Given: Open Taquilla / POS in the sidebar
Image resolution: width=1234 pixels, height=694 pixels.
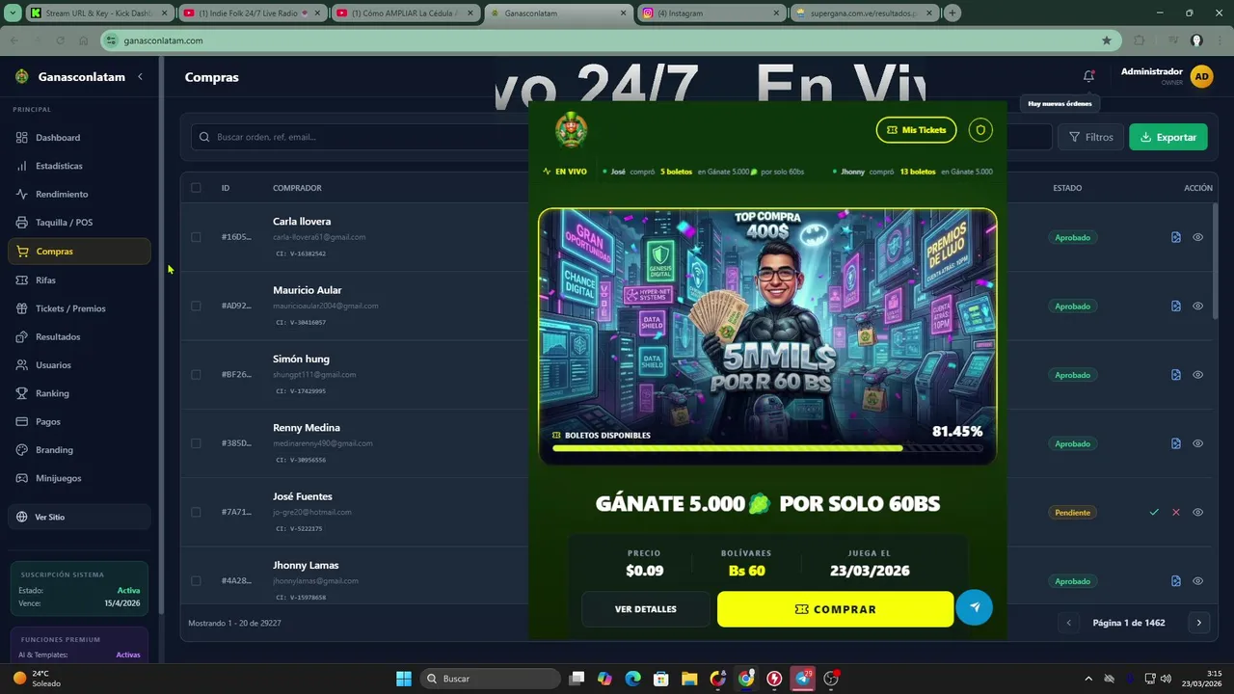Looking at the screenshot, I should (79, 223).
